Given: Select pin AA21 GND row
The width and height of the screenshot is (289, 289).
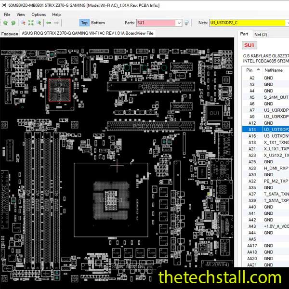Looking at the screenshot, I should click(x=265, y=265).
